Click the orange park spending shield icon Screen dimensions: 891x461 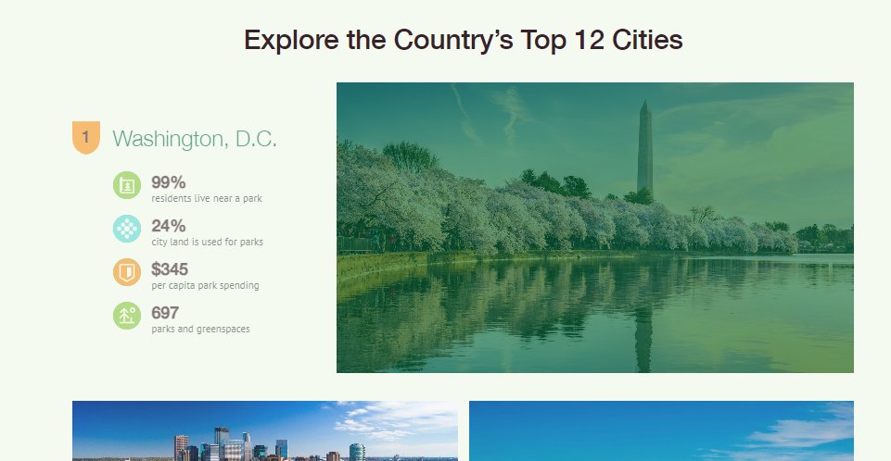(x=127, y=272)
